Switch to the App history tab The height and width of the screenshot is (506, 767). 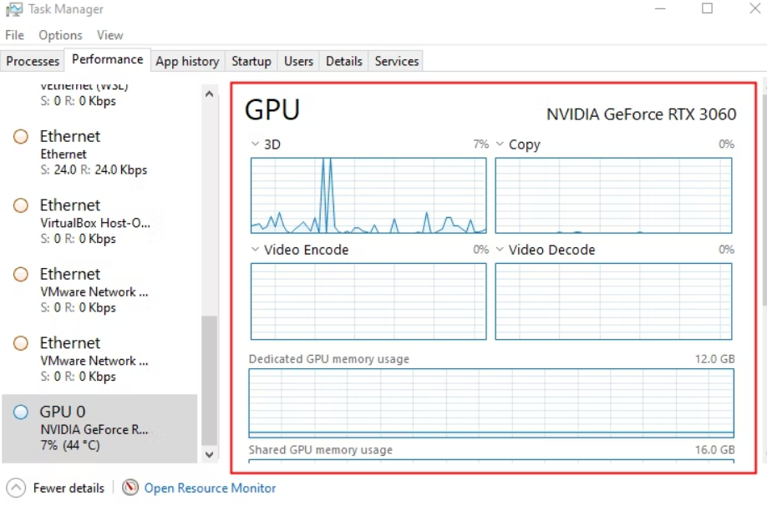pos(187,61)
